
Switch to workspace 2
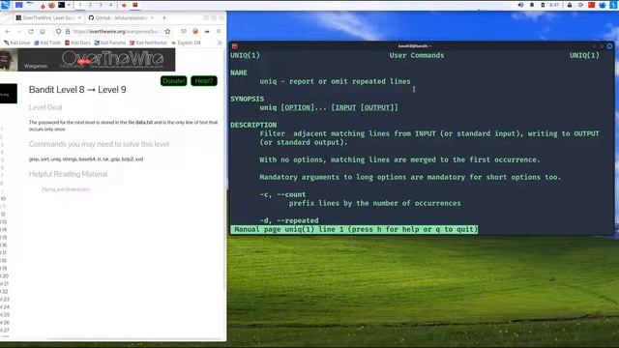(90, 5)
